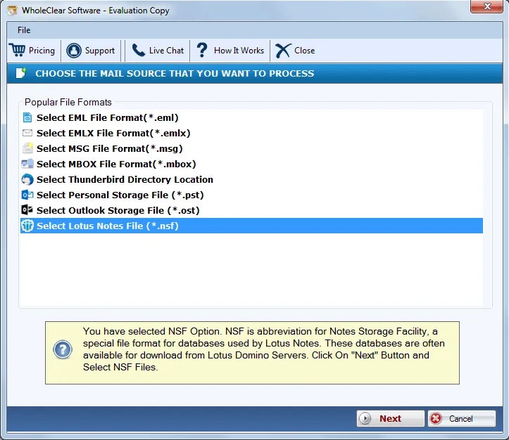The height and width of the screenshot is (440, 509).
Task: Click the EML file format icon
Action: 27,117
